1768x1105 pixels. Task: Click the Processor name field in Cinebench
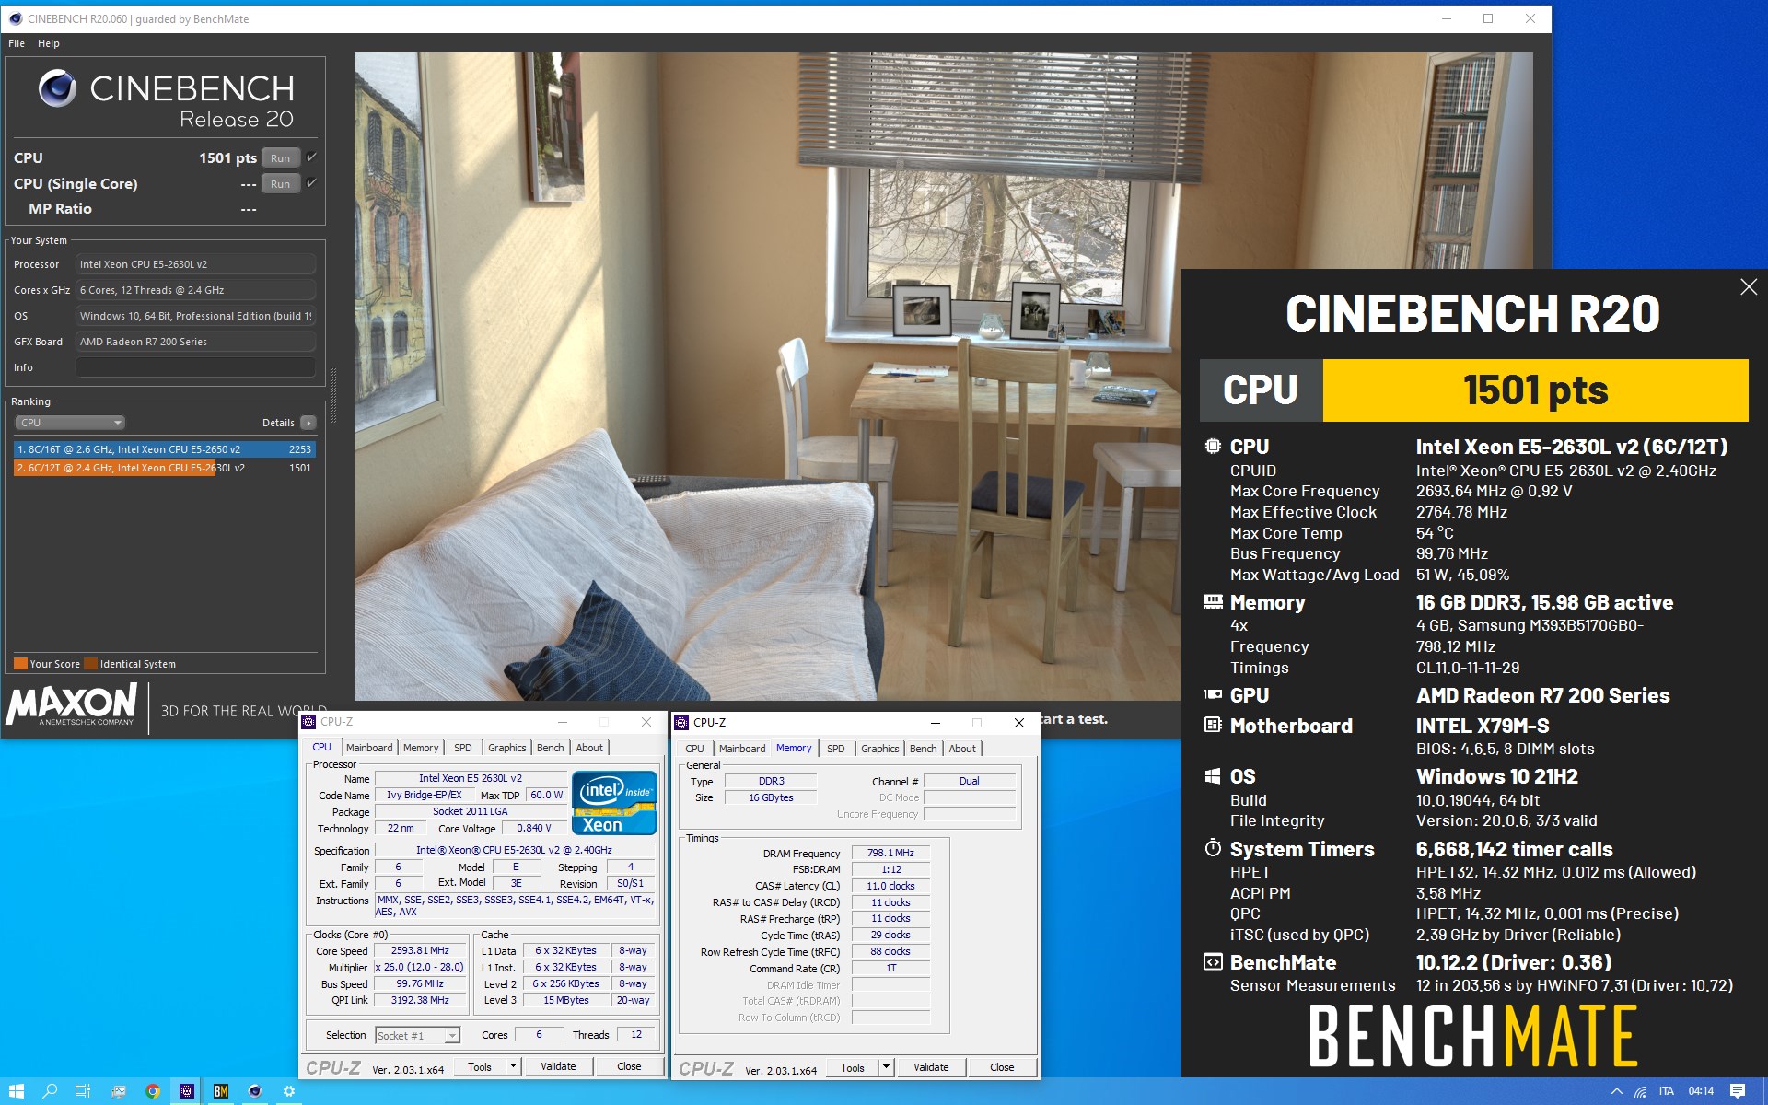pos(195,264)
